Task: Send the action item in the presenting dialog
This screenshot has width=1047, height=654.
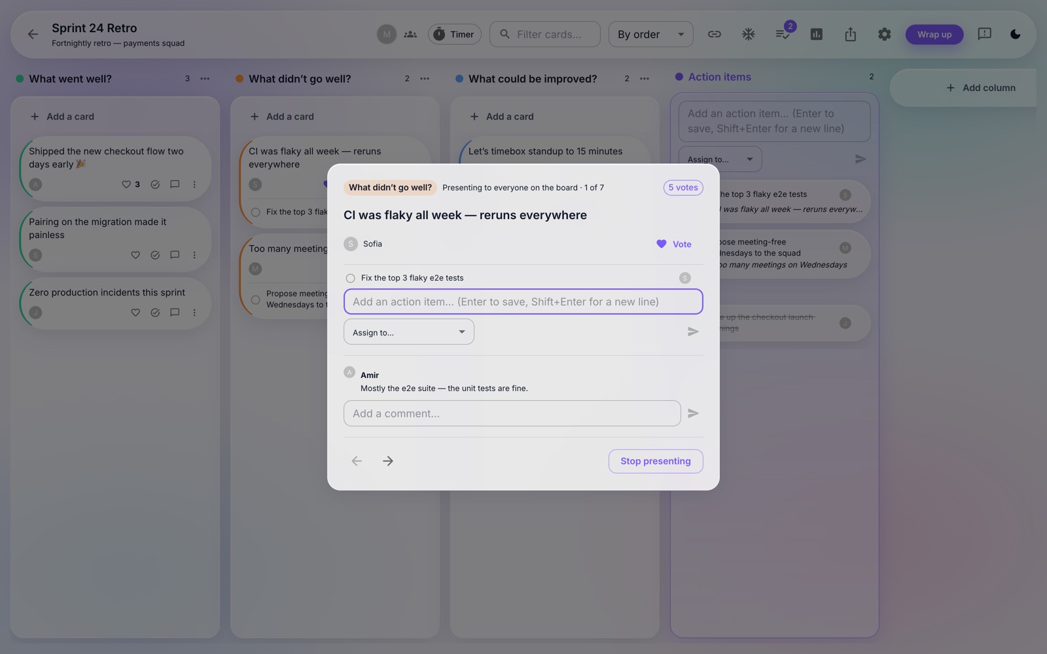Action: 693,332
